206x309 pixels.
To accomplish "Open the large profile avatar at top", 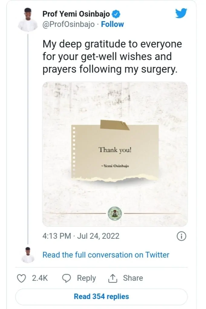I will tap(28, 19).
